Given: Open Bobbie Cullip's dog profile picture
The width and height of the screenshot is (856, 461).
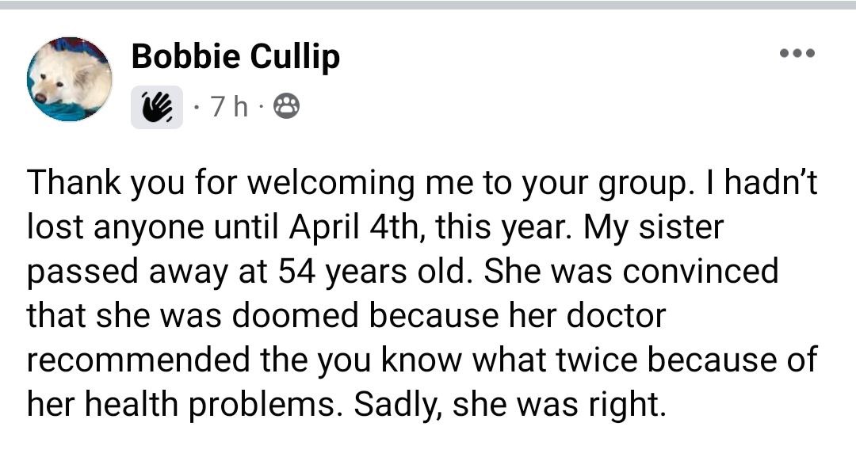Looking at the screenshot, I should click(x=70, y=79).
